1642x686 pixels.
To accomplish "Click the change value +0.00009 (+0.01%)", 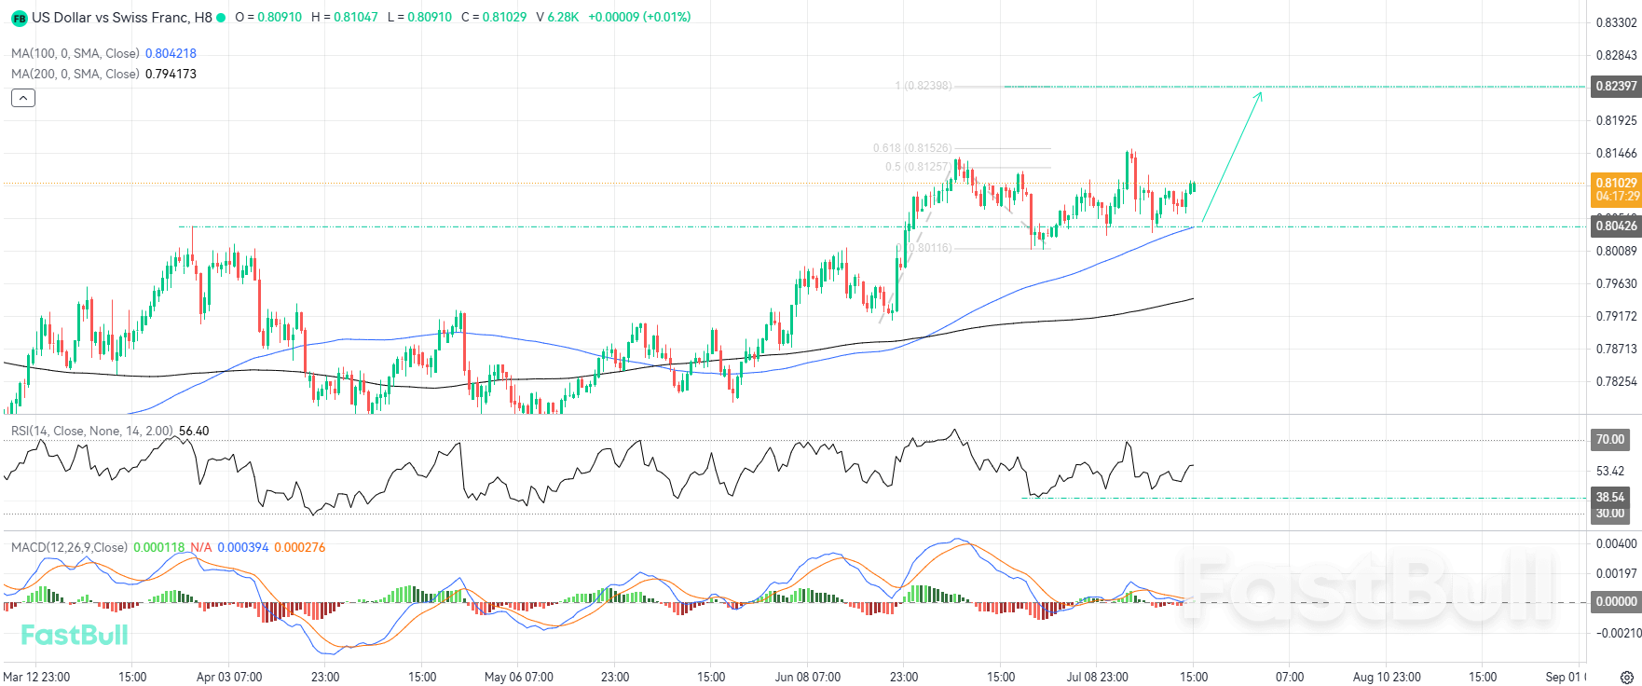I will click(639, 18).
